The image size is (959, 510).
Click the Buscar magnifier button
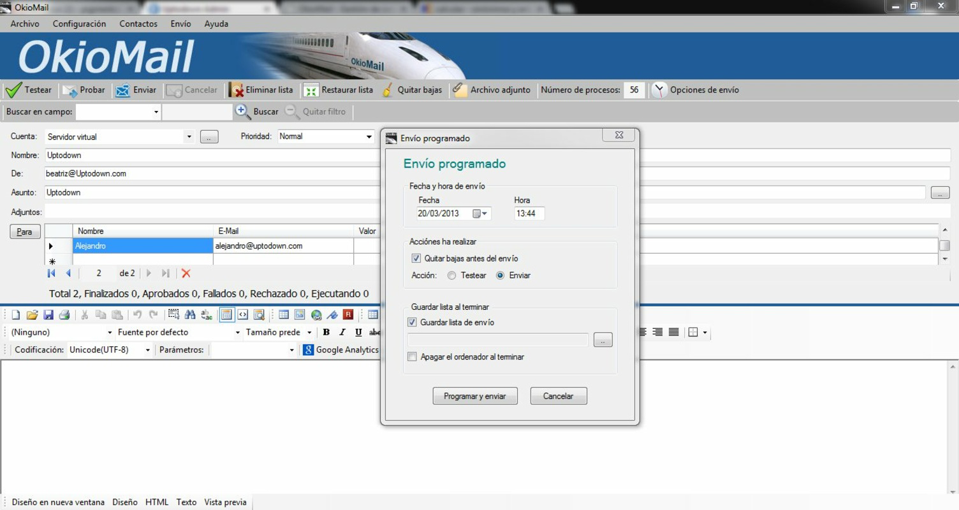click(x=257, y=112)
